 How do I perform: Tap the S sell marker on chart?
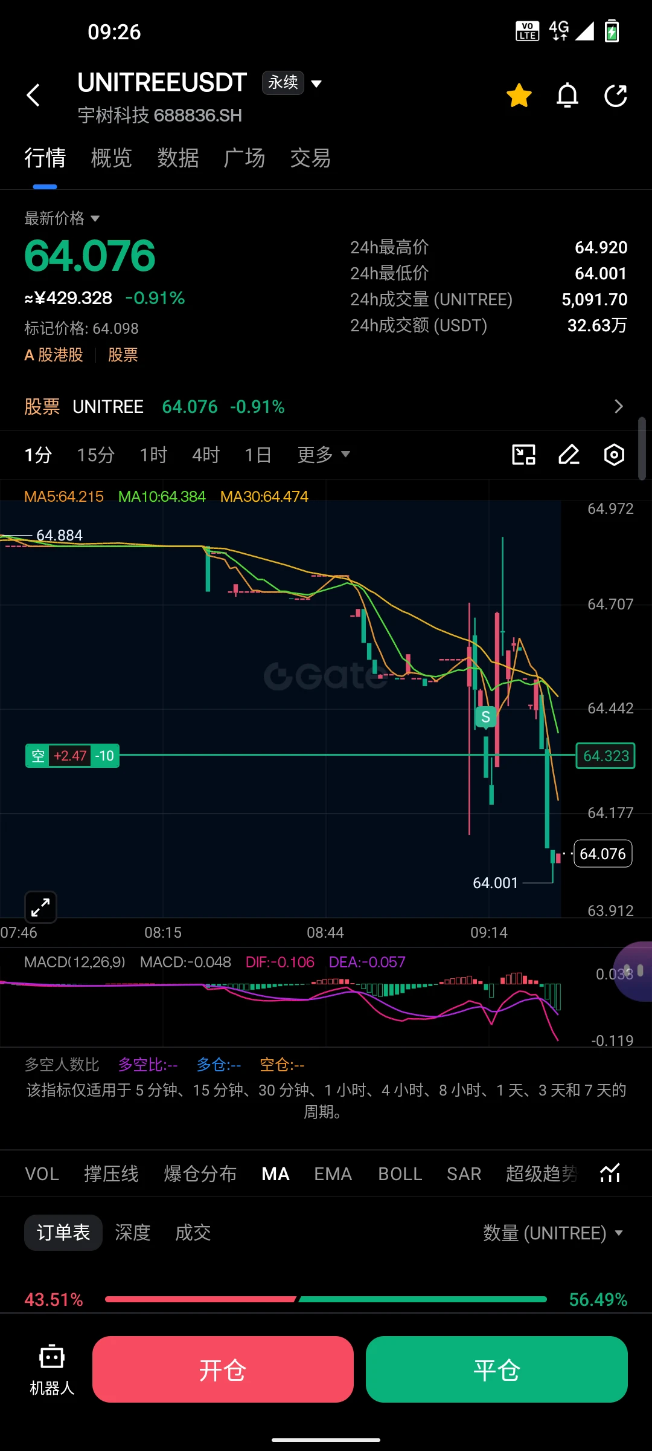[x=486, y=717]
